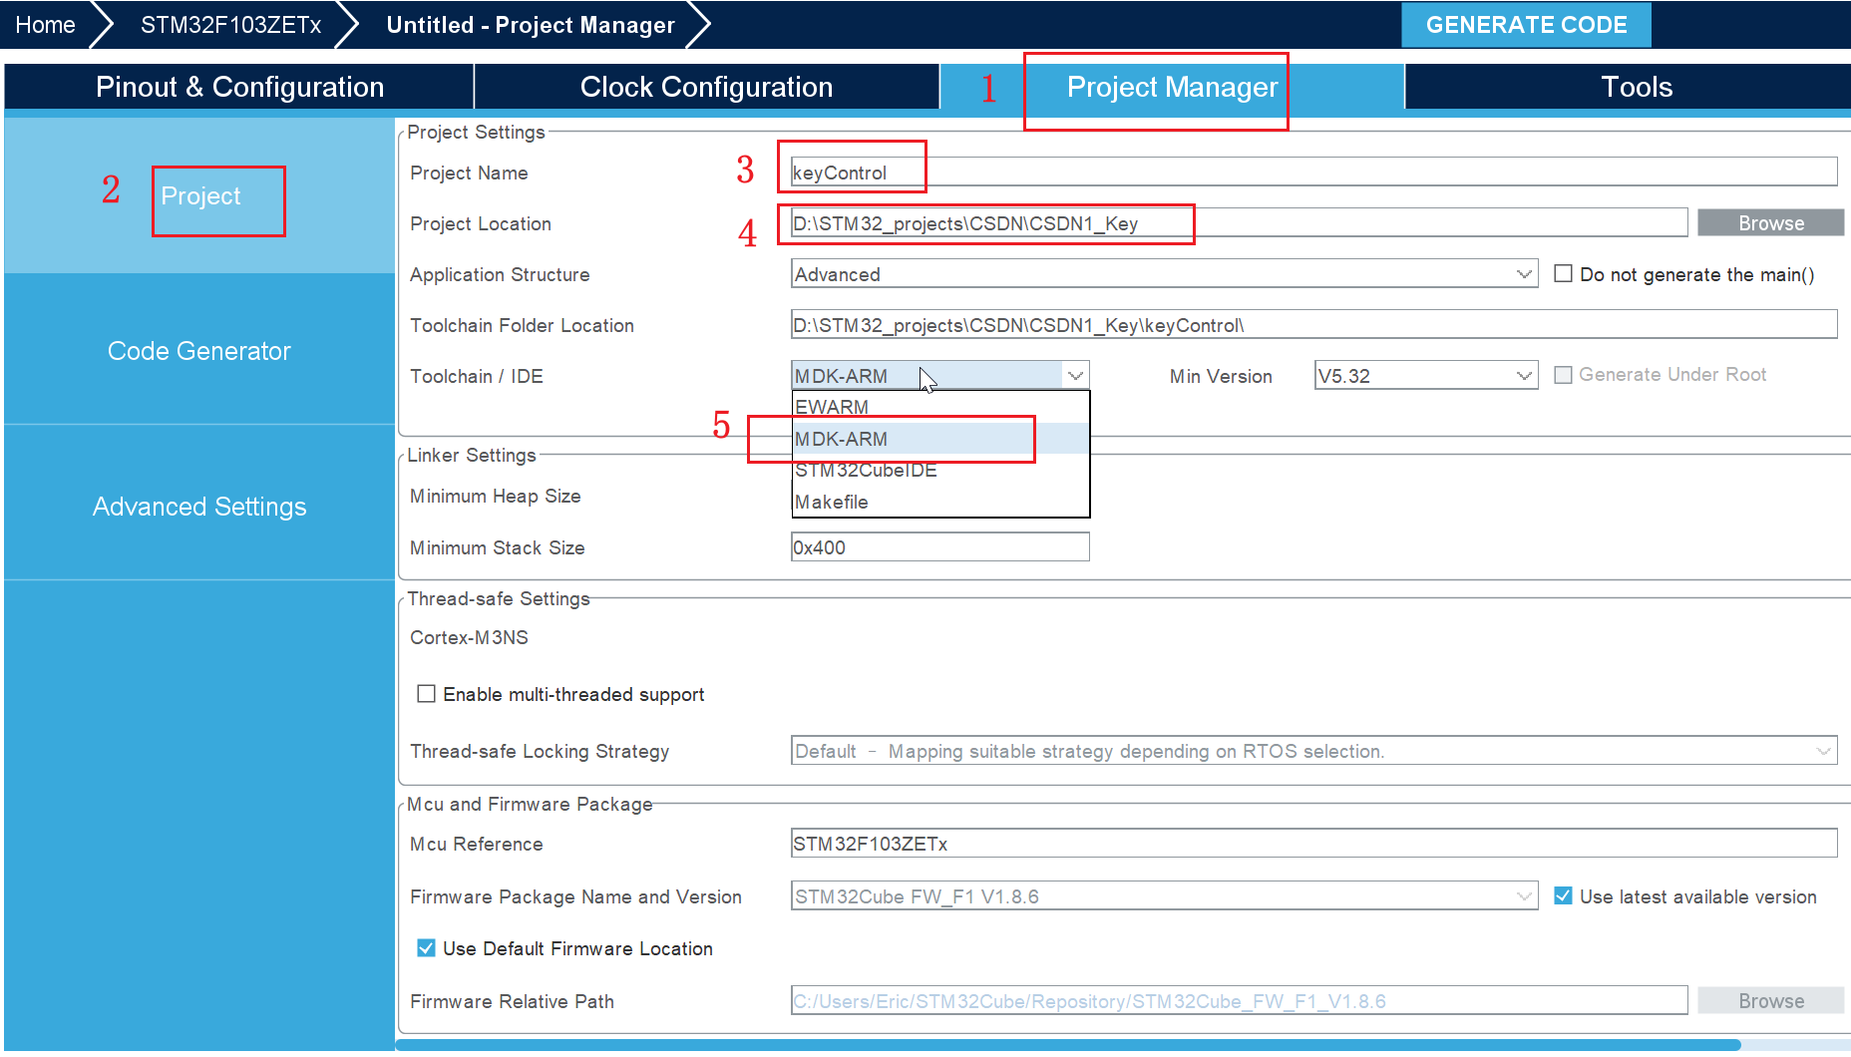Toggle Do not generate the main() checkbox
This screenshot has height=1057, width=1851.
point(1563,274)
